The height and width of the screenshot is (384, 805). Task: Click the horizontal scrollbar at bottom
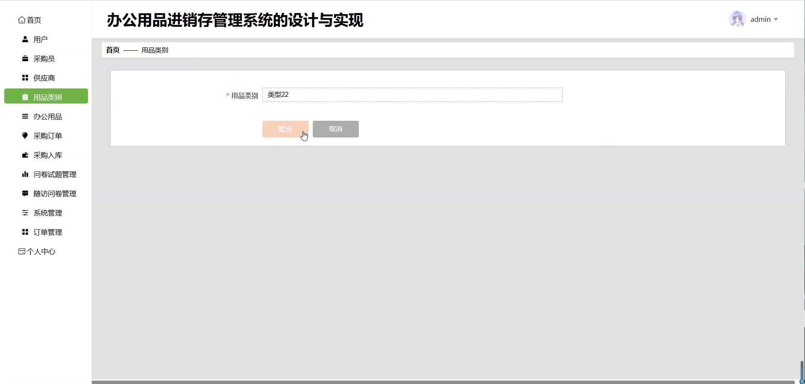click(x=443, y=382)
